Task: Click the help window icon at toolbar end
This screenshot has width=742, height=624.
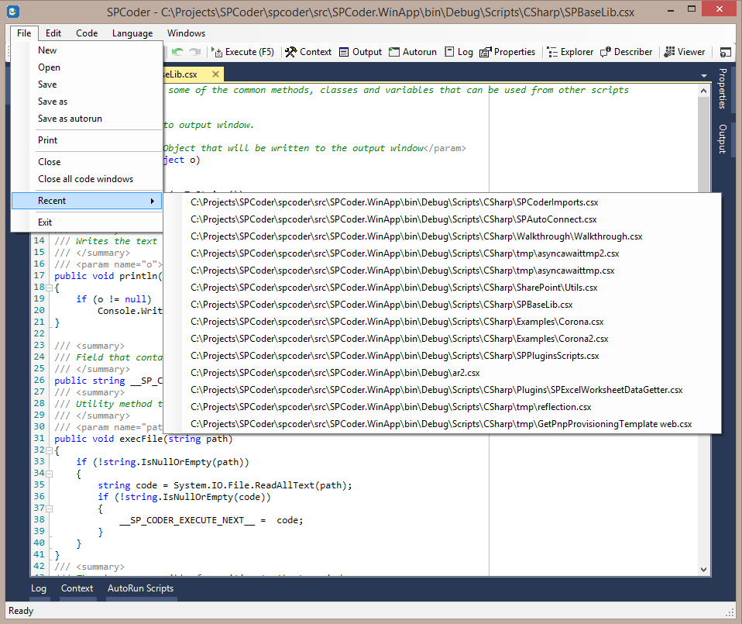Action: pos(725,52)
